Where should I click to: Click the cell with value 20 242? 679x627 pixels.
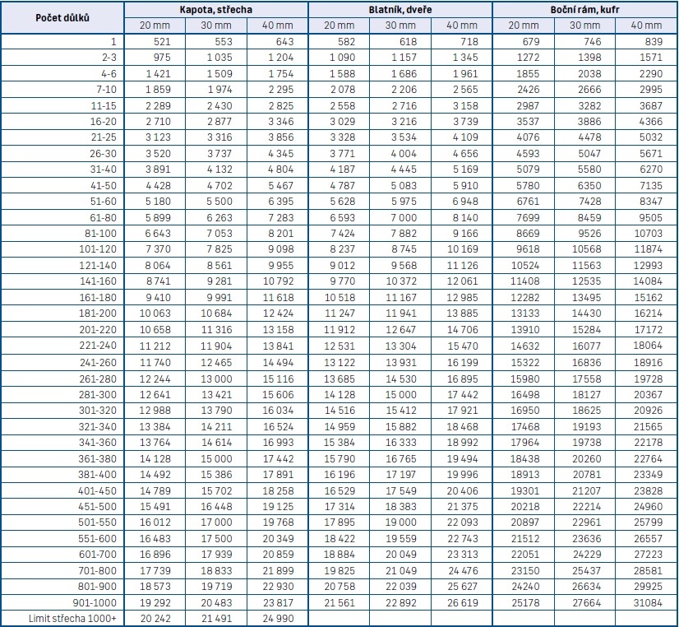(155, 618)
